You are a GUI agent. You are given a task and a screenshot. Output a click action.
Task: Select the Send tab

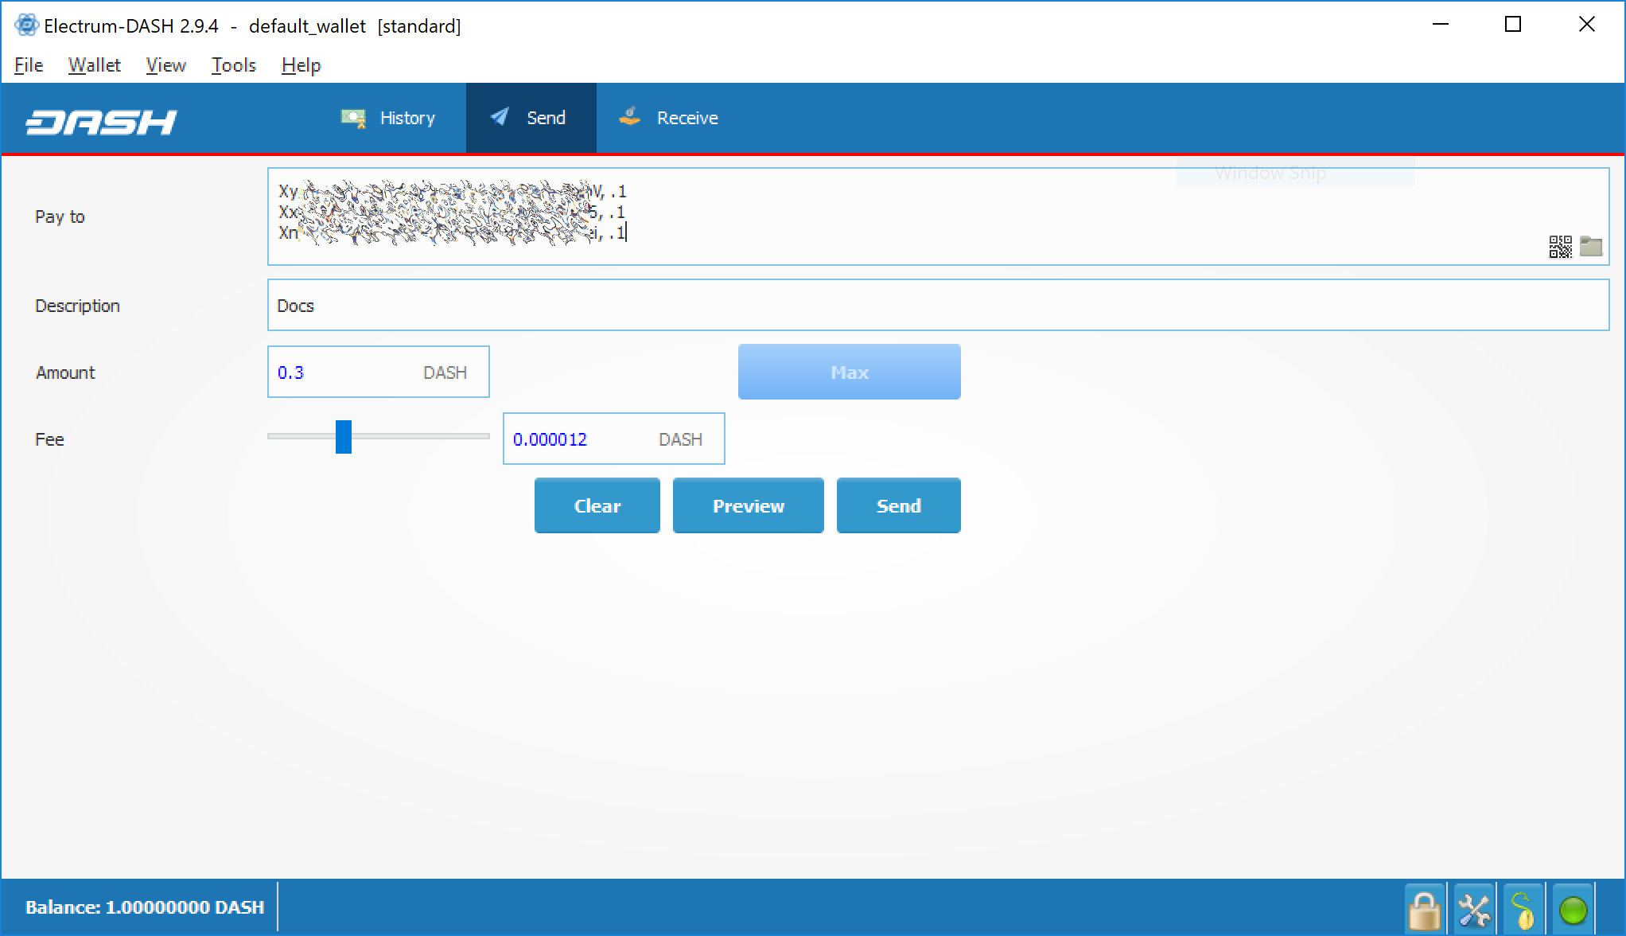[530, 118]
